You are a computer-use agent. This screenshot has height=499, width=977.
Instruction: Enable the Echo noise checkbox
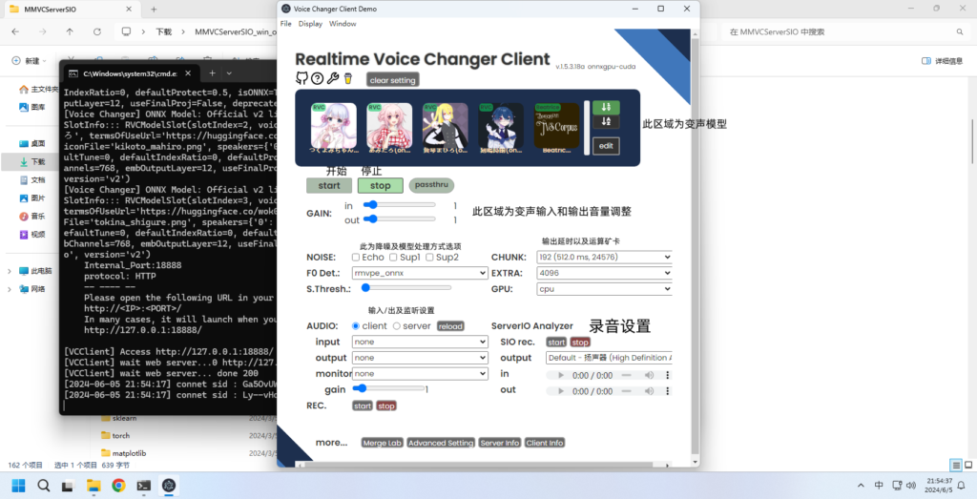click(356, 258)
